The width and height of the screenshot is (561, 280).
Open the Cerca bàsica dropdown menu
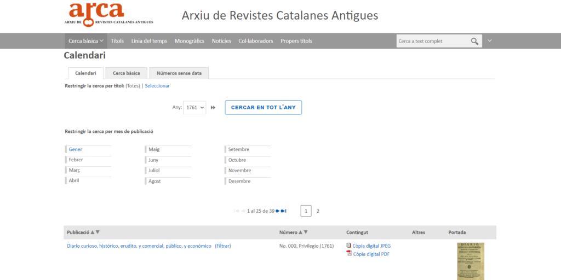pyautogui.click(x=86, y=41)
